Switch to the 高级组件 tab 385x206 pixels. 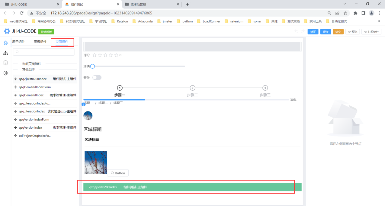click(x=40, y=42)
